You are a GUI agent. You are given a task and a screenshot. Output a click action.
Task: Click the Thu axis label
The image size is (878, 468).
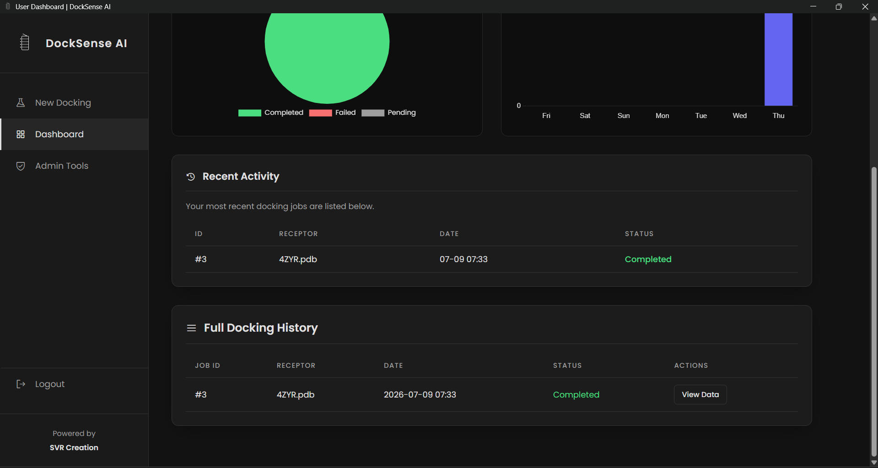pyautogui.click(x=778, y=116)
